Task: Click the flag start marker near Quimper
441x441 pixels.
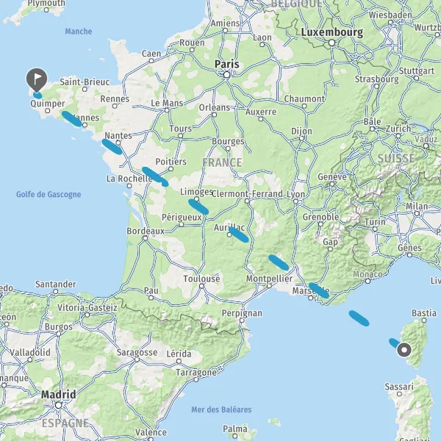Action: 37,79
